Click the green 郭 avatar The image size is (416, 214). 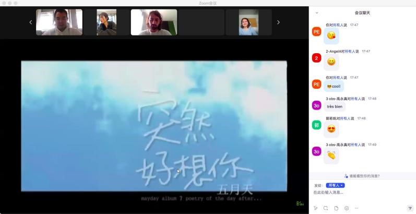(x=316, y=125)
